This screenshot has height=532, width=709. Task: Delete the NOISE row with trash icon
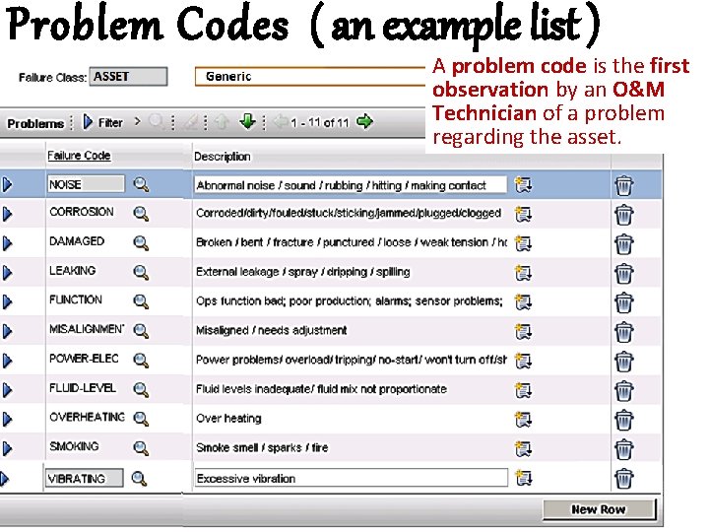(624, 185)
